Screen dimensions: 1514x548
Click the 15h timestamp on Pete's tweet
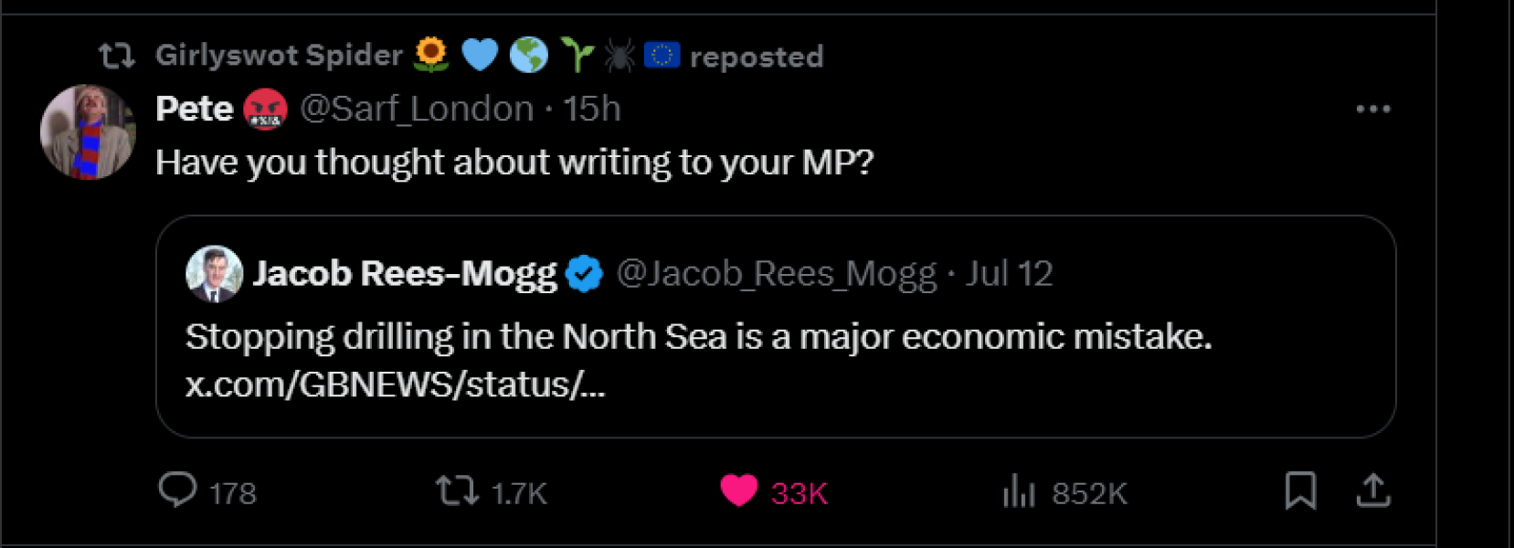pyautogui.click(x=592, y=108)
